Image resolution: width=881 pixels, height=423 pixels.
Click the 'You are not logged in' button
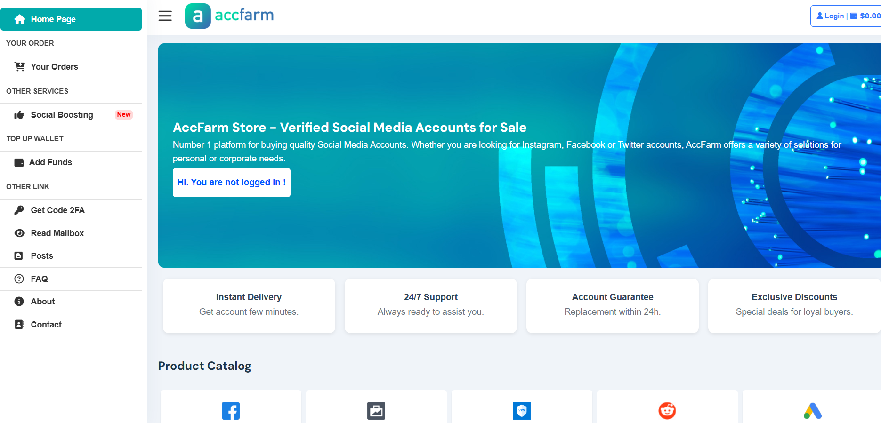231,183
